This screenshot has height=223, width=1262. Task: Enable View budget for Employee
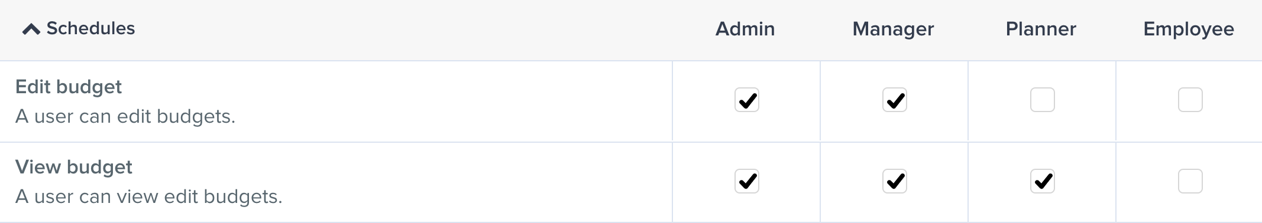[x=1190, y=181]
